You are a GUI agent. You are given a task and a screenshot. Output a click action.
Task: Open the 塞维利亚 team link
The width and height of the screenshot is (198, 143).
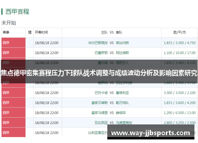[x=122, y=93]
